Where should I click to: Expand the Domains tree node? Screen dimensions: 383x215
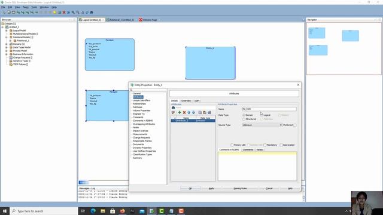(7, 44)
